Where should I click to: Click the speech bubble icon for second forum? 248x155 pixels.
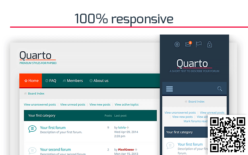(x=32, y=151)
